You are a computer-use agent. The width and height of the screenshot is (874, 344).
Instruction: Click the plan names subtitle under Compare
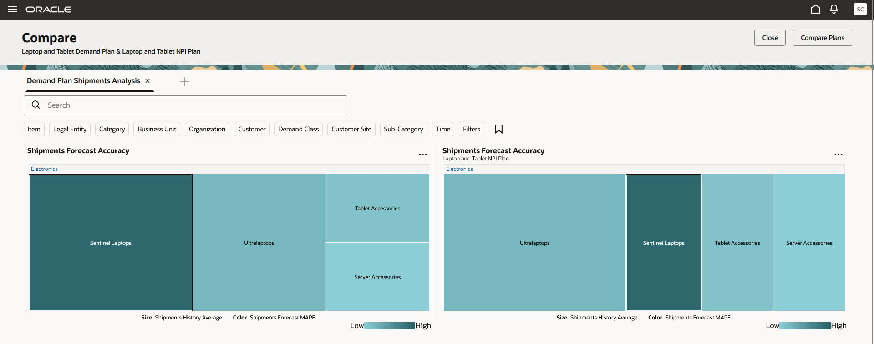tap(111, 51)
